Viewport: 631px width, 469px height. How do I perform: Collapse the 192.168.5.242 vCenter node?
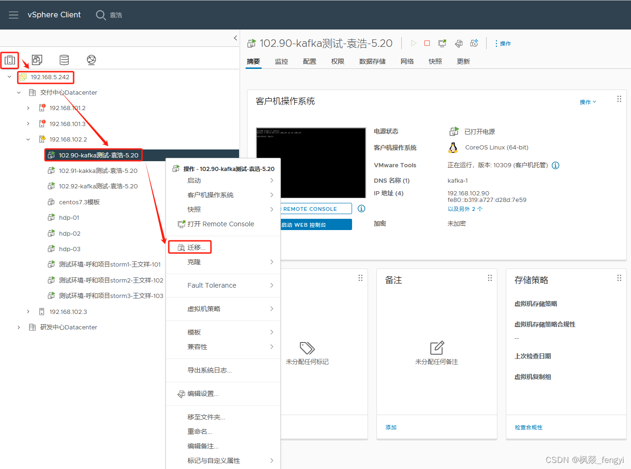click(x=9, y=77)
